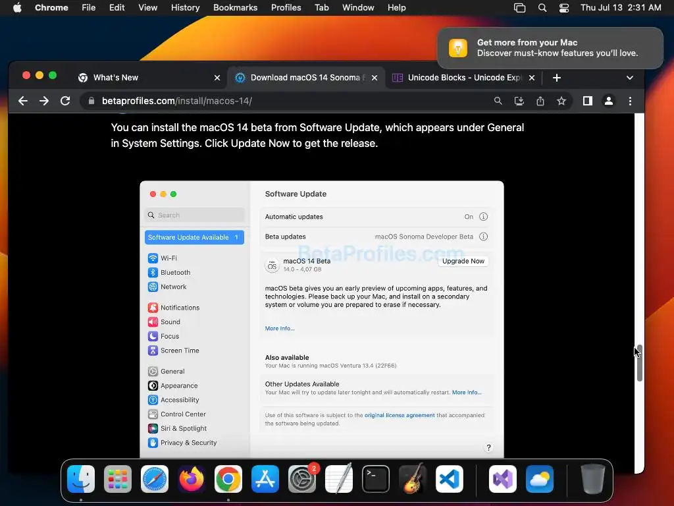
Task: Go forward using the browser forward arrow
Action: pyautogui.click(x=44, y=101)
